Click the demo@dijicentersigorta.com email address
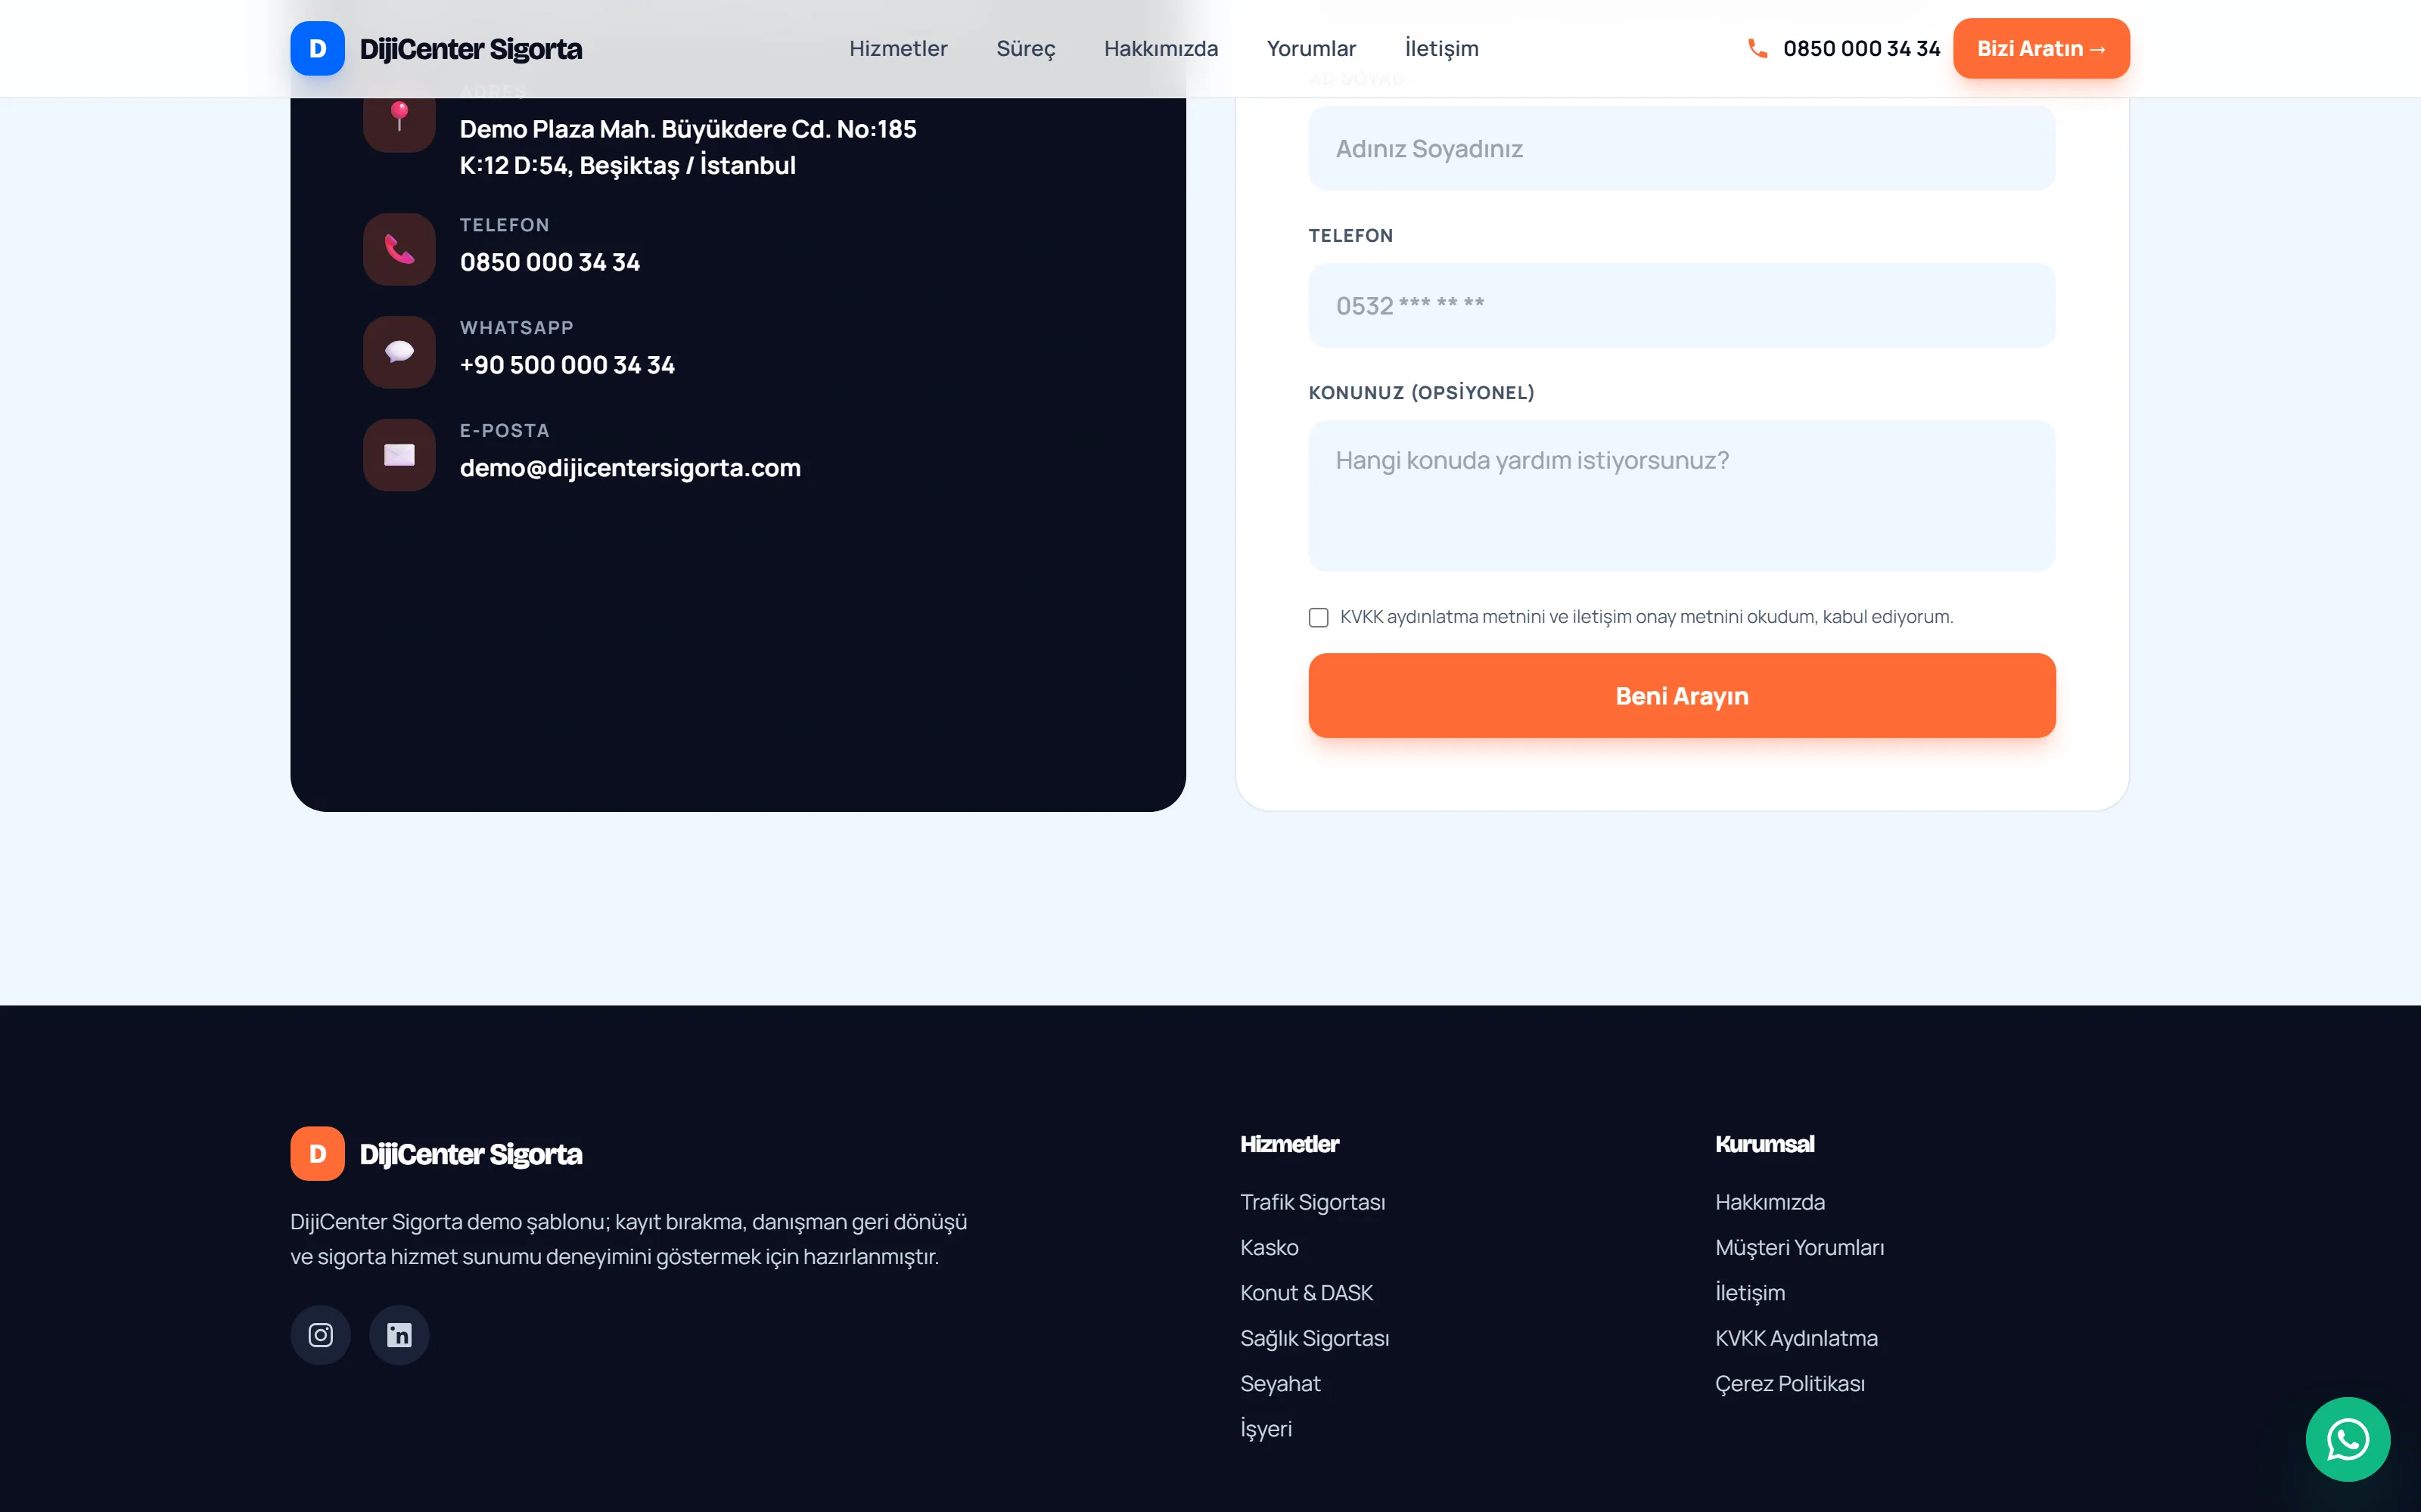Viewport: 2421px width, 1512px height. pyautogui.click(x=630, y=468)
